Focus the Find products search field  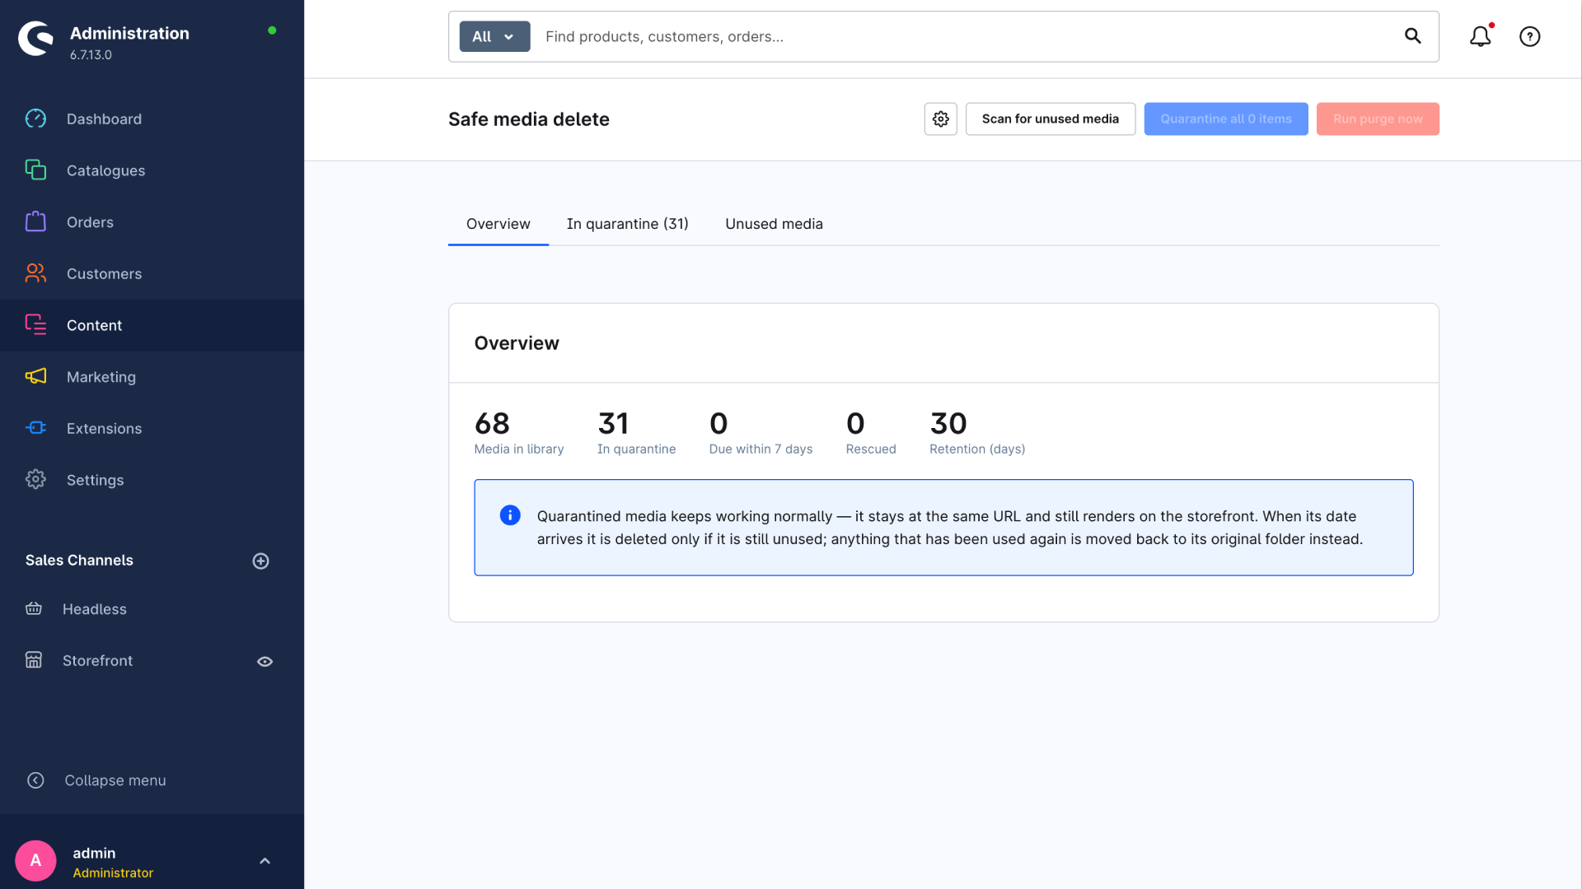coord(964,36)
